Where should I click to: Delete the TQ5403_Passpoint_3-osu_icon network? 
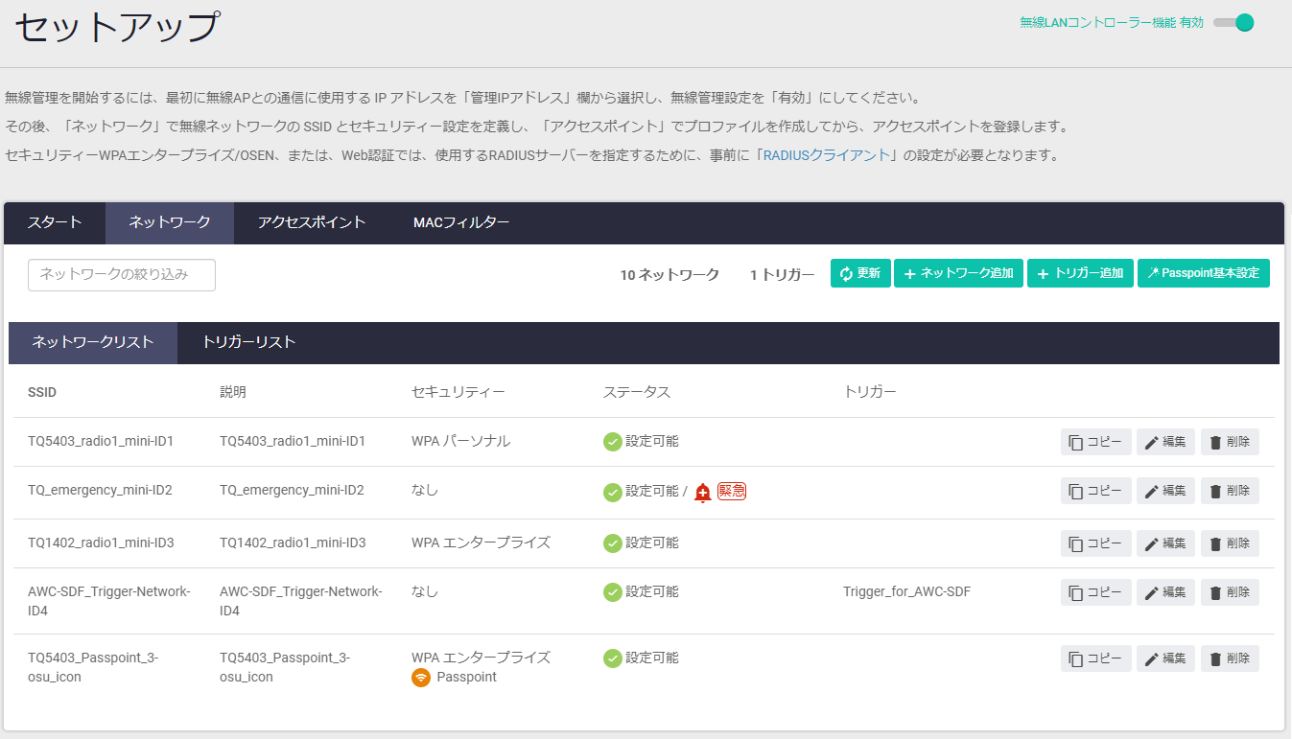tap(1230, 658)
